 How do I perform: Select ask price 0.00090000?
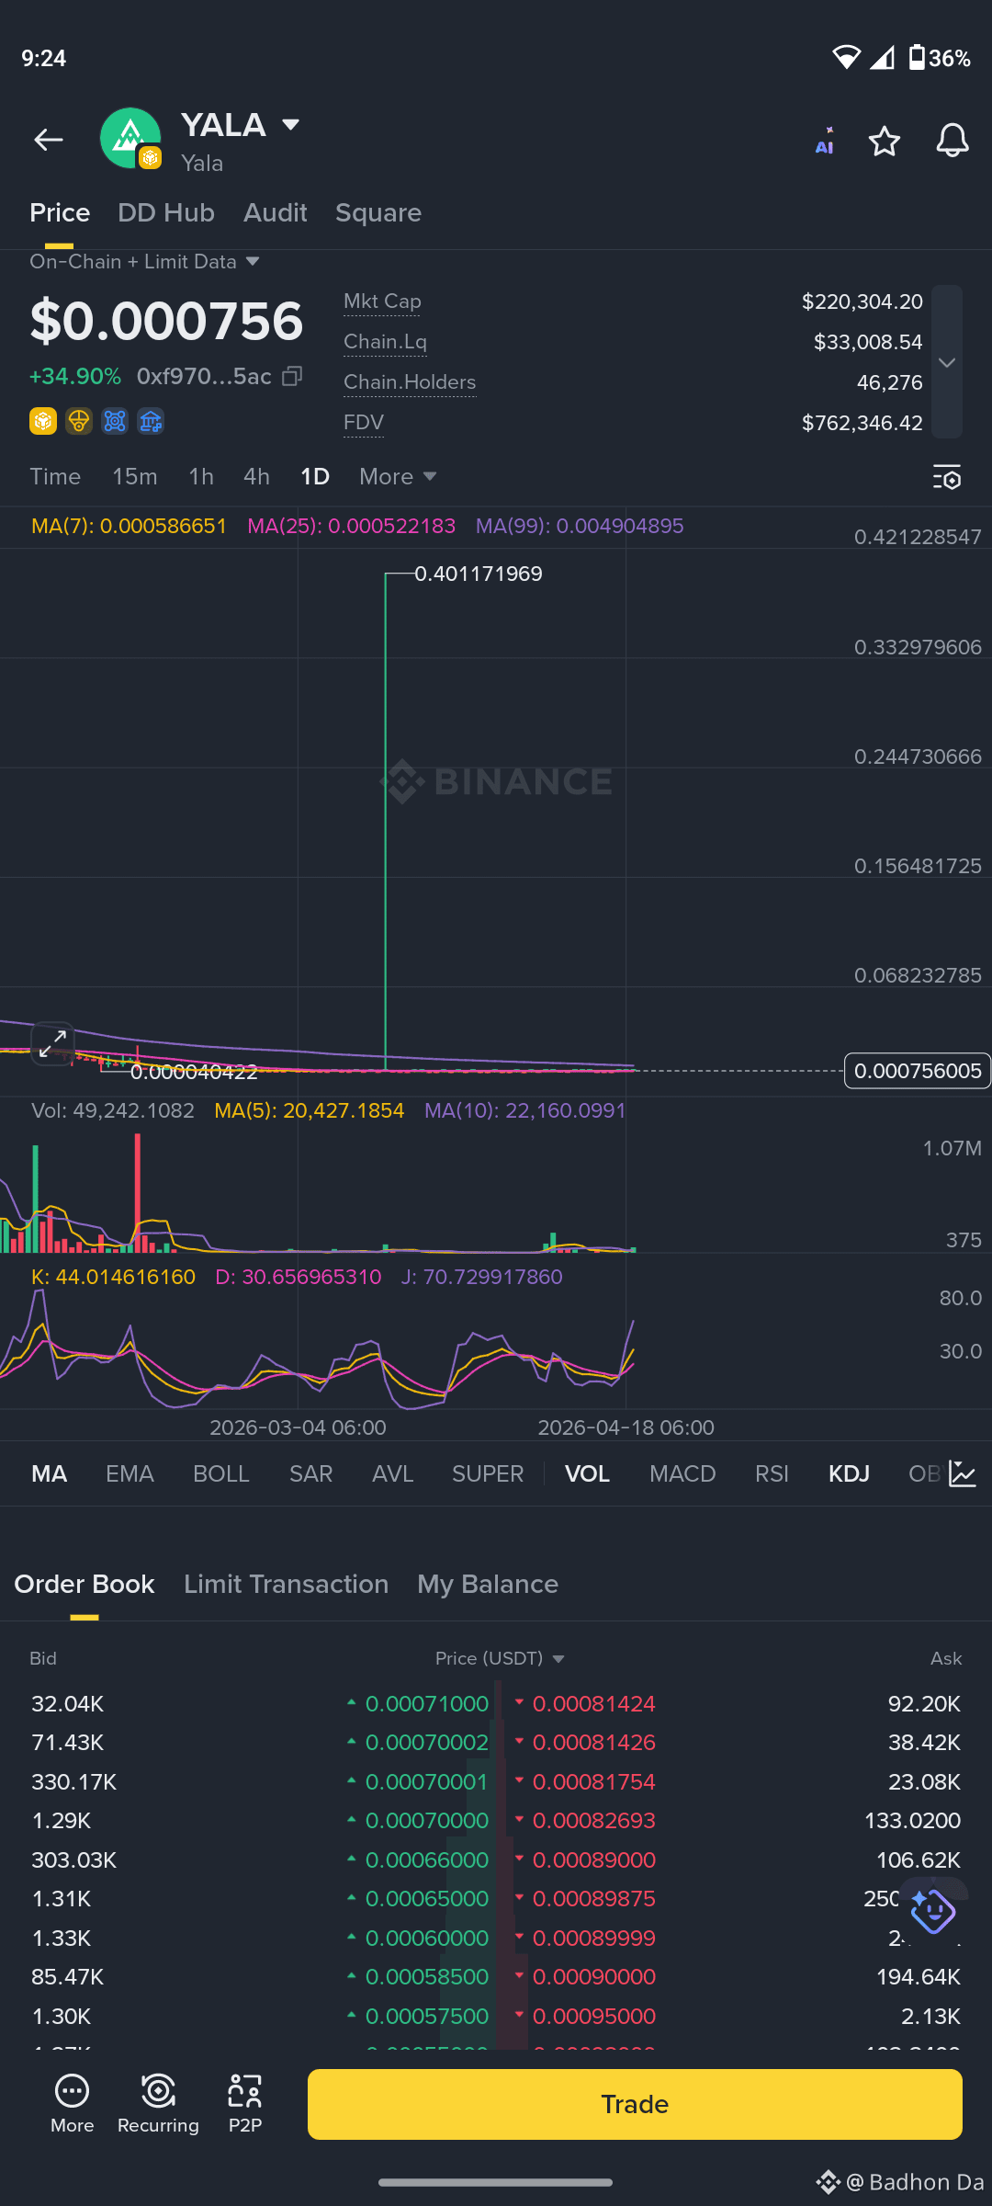pos(594,1977)
